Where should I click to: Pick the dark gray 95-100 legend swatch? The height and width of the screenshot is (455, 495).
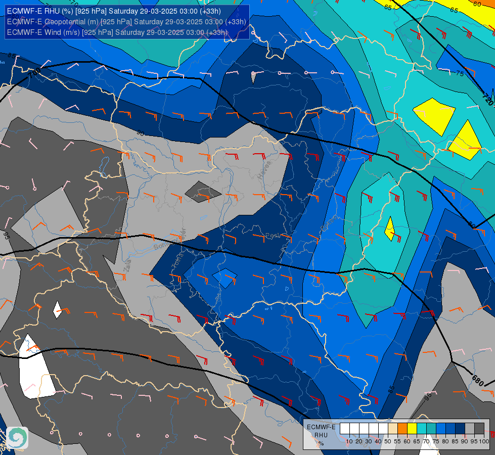click(479, 429)
